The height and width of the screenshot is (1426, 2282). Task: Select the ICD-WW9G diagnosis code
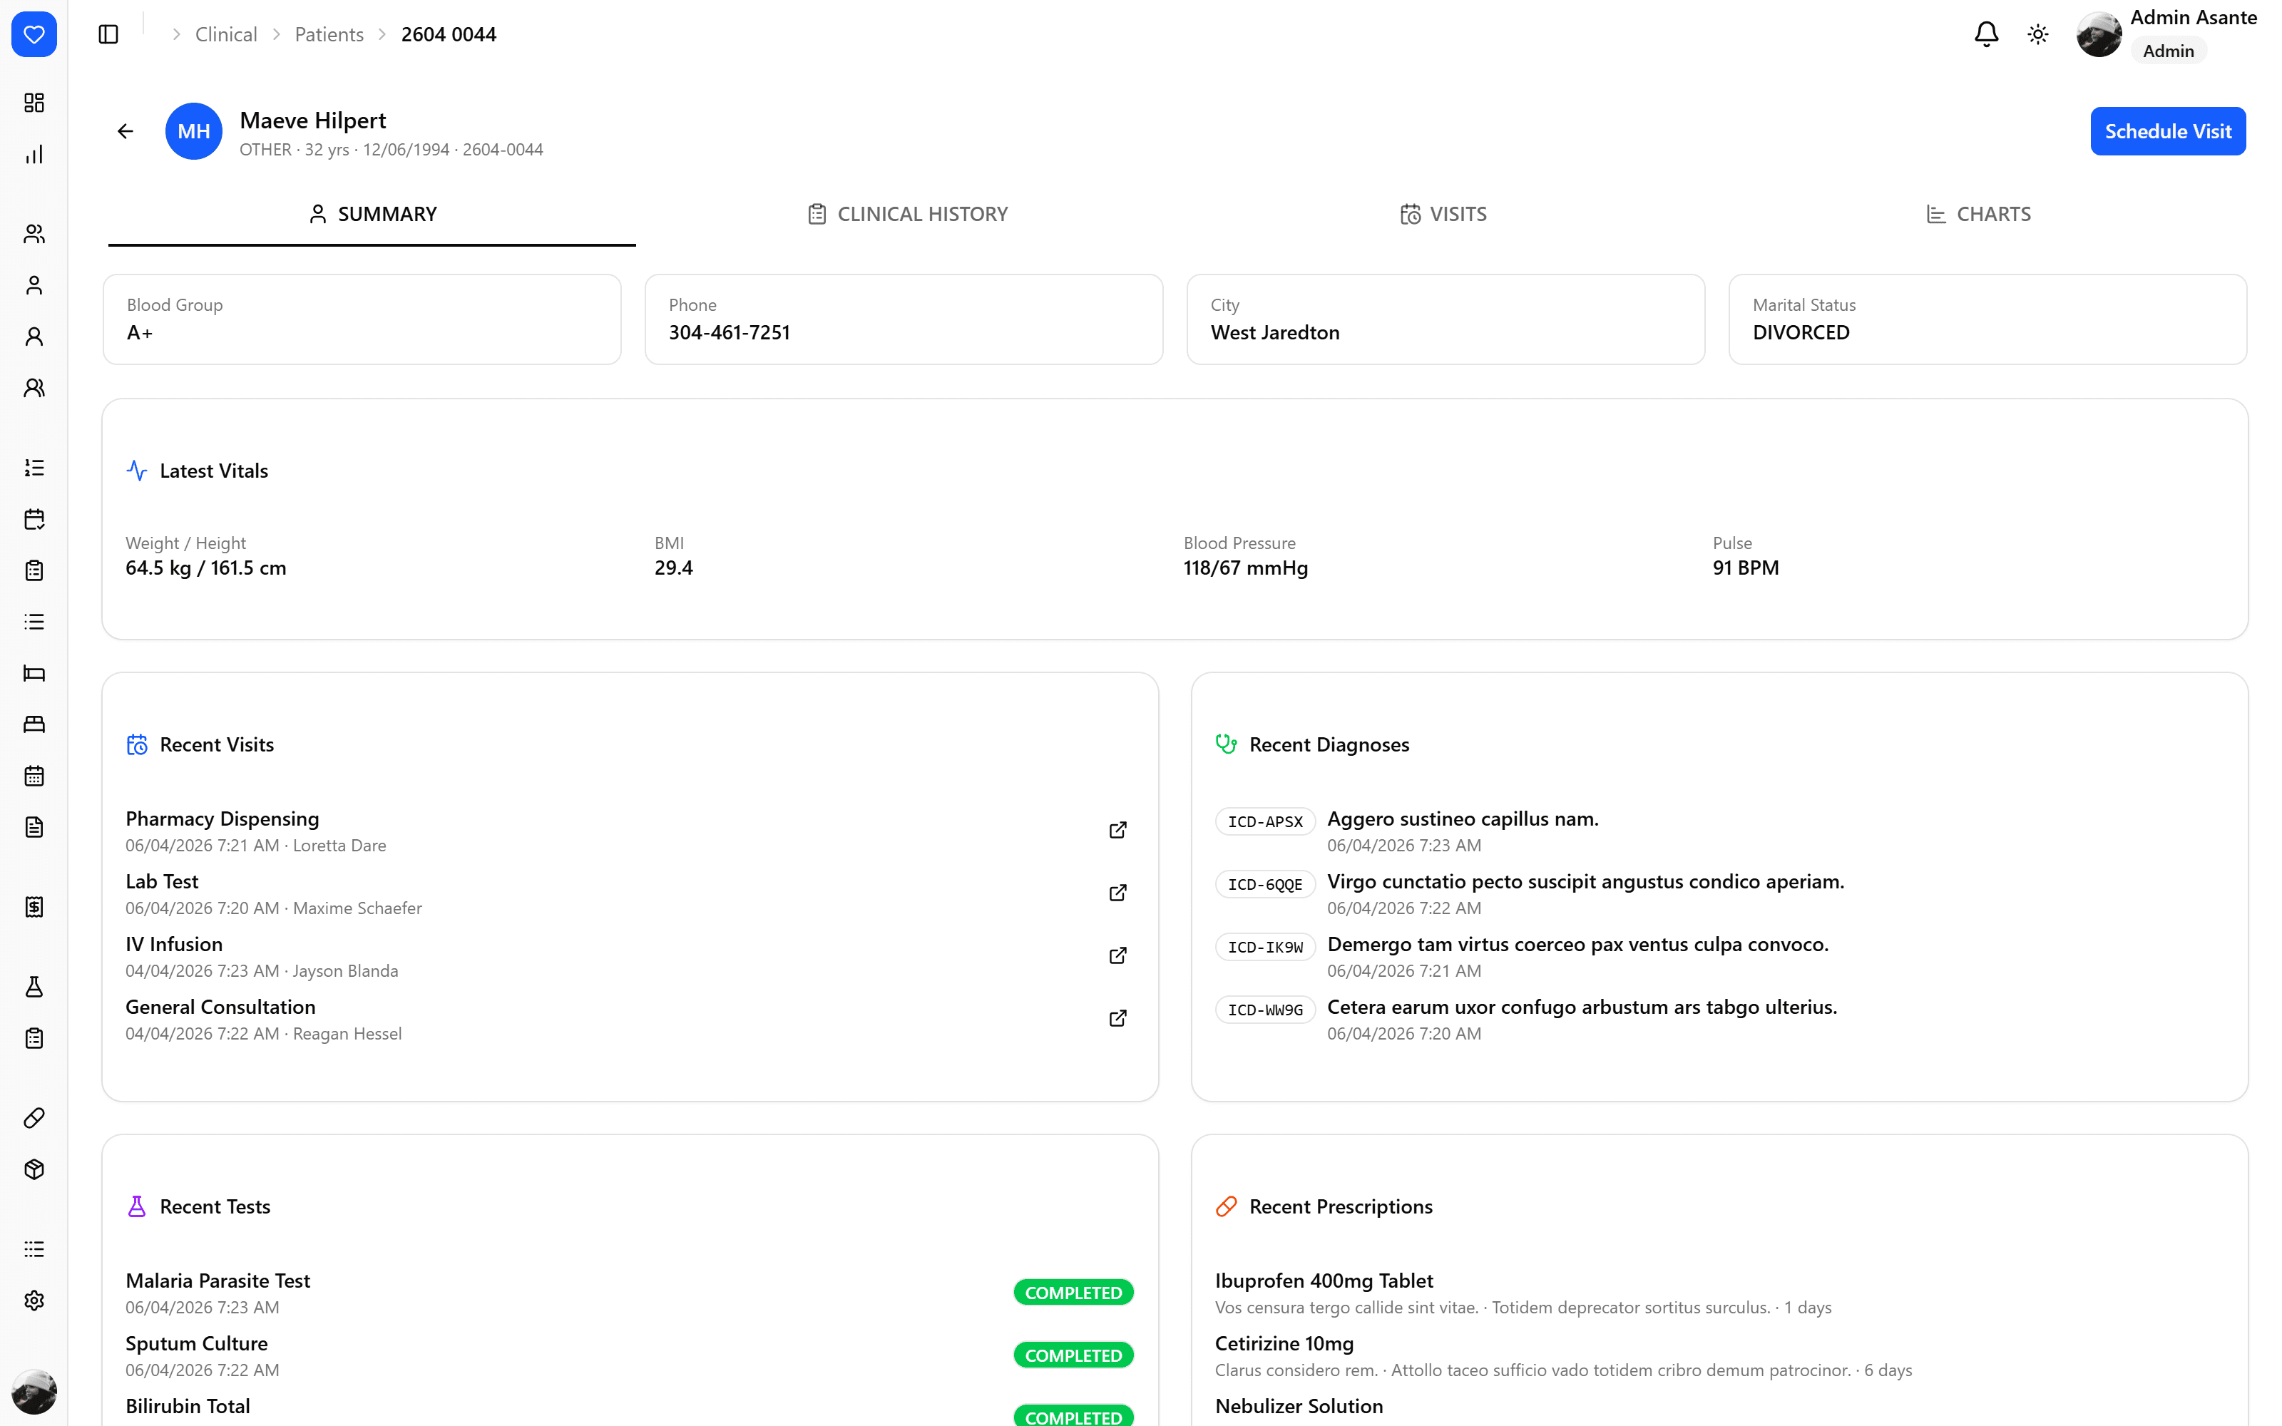(x=1264, y=1010)
